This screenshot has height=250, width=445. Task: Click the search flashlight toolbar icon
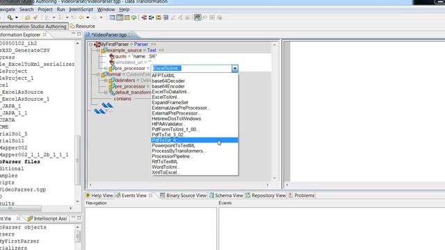click(10, 17)
